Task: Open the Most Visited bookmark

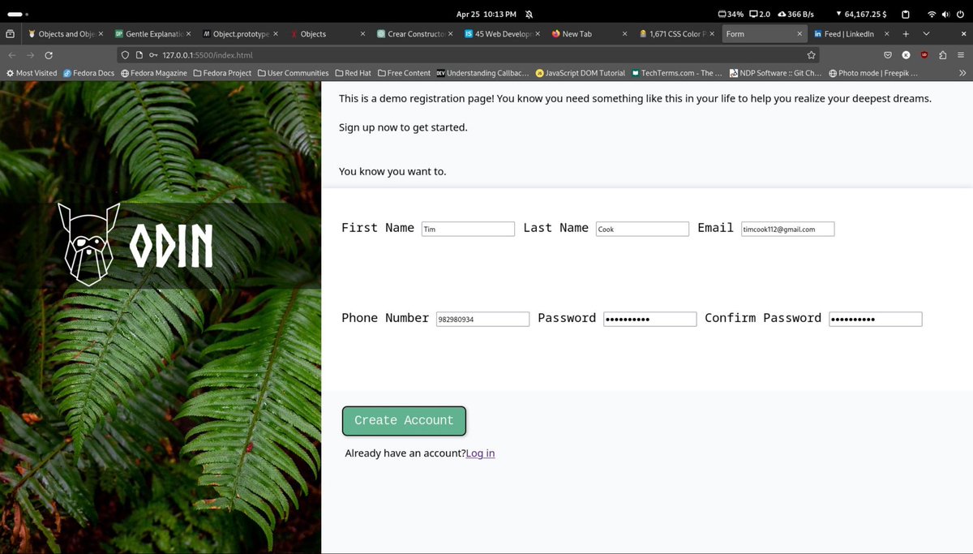Action: [x=32, y=73]
